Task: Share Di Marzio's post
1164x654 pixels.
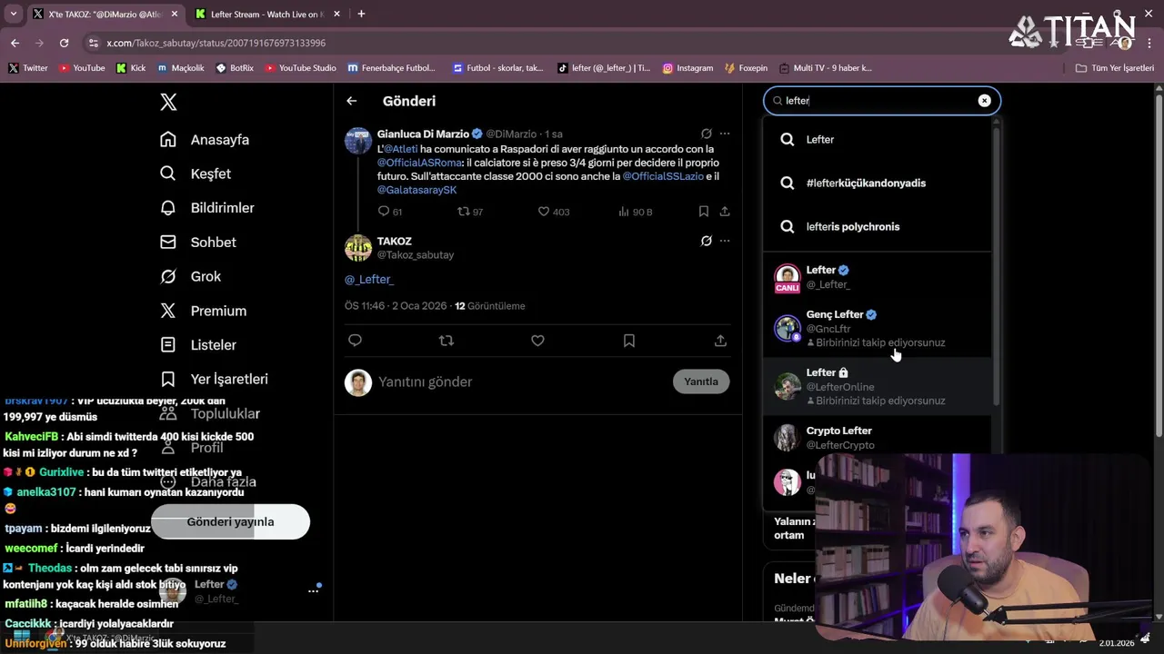Action: [725, 212]
